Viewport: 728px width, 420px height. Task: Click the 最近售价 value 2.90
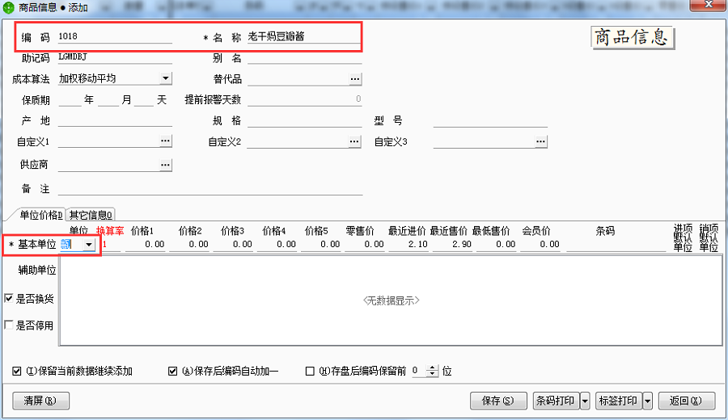(x=452, y=244)
